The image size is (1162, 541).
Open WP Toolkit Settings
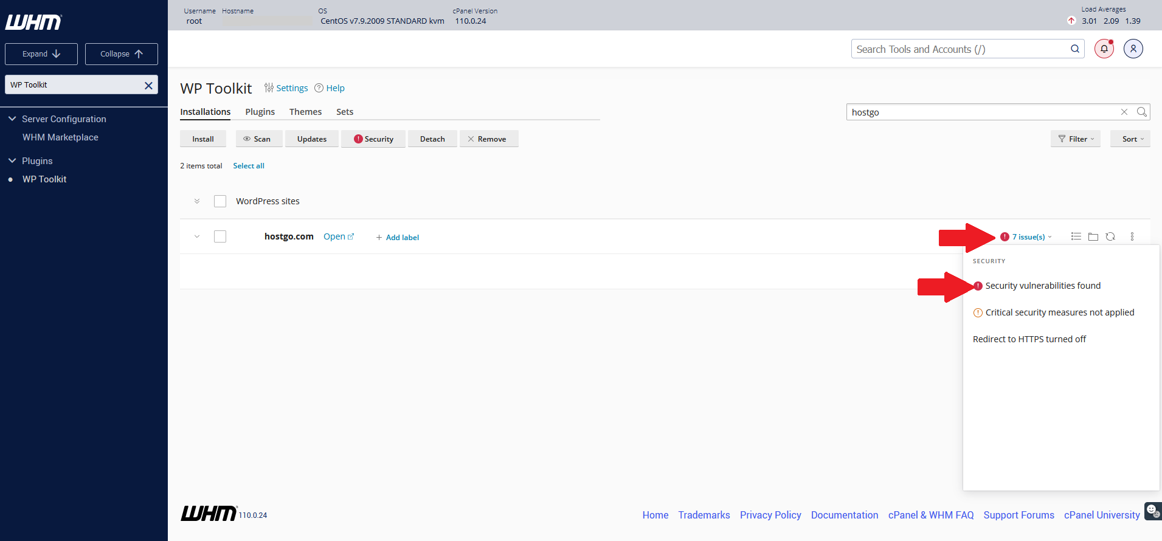click(286, 88)
